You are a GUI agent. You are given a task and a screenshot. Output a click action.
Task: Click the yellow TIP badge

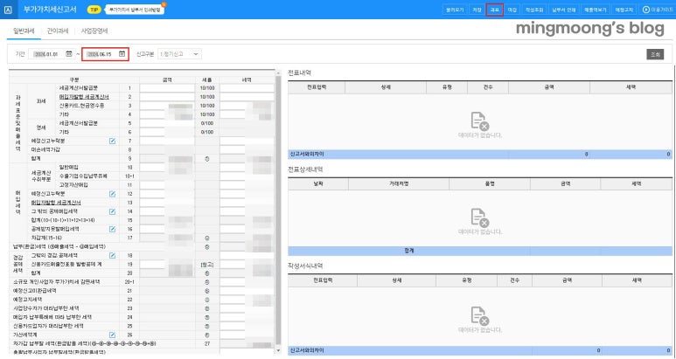[x=94, y=10]
